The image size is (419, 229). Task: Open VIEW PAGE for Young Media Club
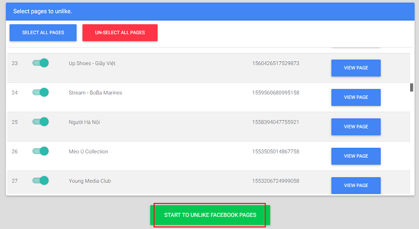(x=356, y=186)
